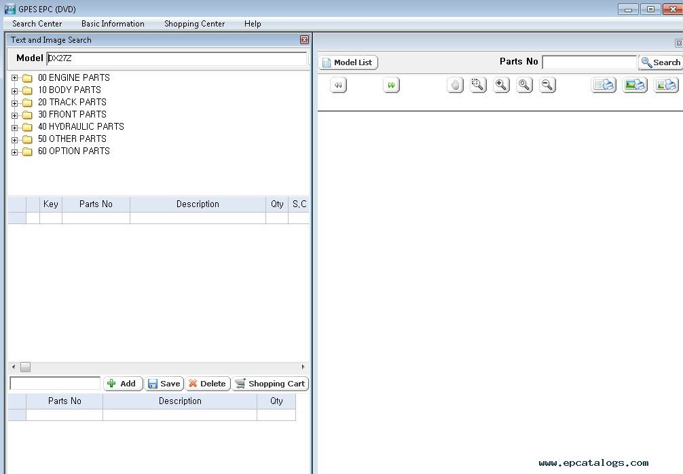Screen dimensions: 683x474
Task: Print the parts list
Action: (x=604, y=85)
